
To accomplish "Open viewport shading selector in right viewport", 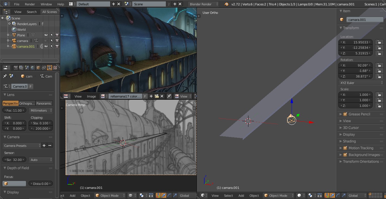I will click(301, 195).
